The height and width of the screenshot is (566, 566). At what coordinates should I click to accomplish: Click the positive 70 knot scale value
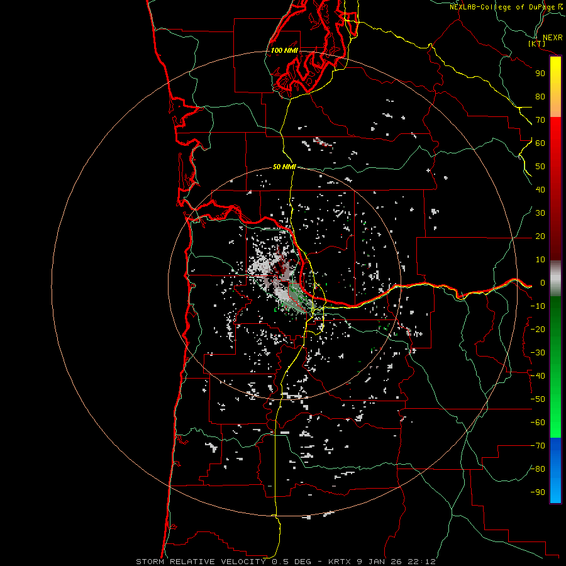(540, 120)
